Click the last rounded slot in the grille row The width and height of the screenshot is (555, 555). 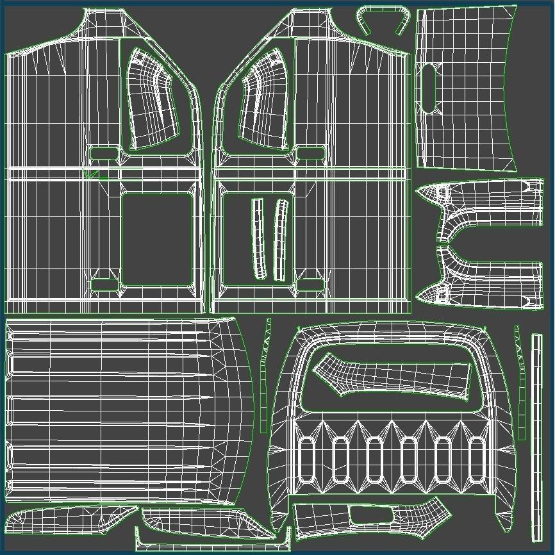click(476, 460)
